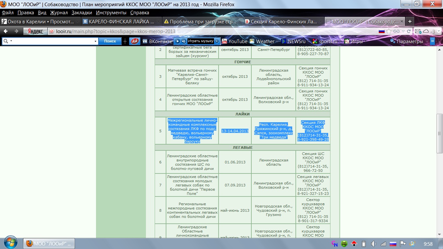Open the mail envelope icon in toolbar
This screenshot has width=443, height=249.
click(418, 31)
